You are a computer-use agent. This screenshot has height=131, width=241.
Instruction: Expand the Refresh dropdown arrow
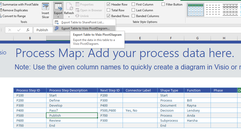[x=69, y=17]
